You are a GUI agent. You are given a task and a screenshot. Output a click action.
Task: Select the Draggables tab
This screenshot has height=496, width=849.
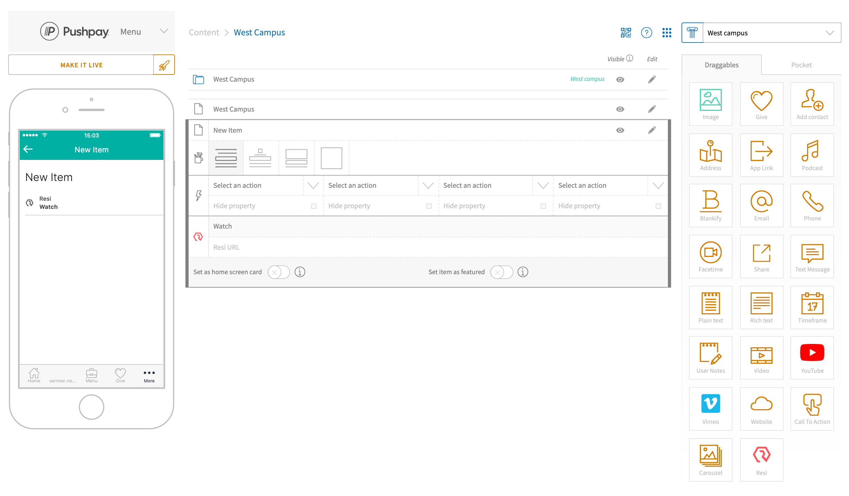(x=721, y=65)
